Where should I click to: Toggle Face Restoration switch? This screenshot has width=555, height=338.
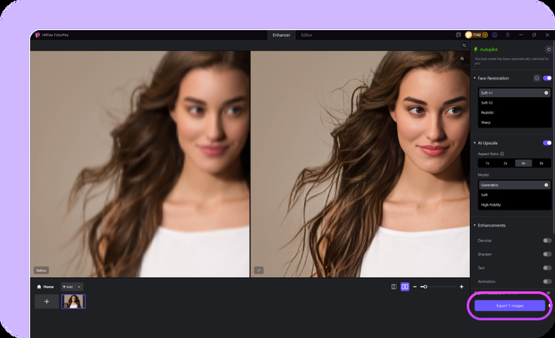click(x=547, y=78)
